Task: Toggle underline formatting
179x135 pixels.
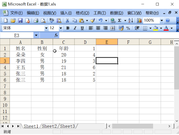Action: pyautogui.click(x=82, y=28)
